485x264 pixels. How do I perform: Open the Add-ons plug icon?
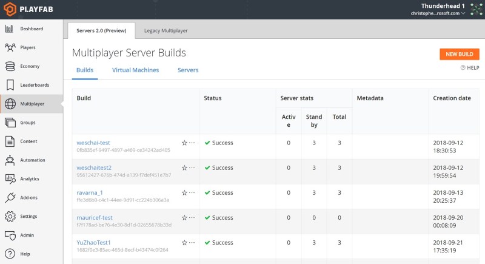point(10,197)
